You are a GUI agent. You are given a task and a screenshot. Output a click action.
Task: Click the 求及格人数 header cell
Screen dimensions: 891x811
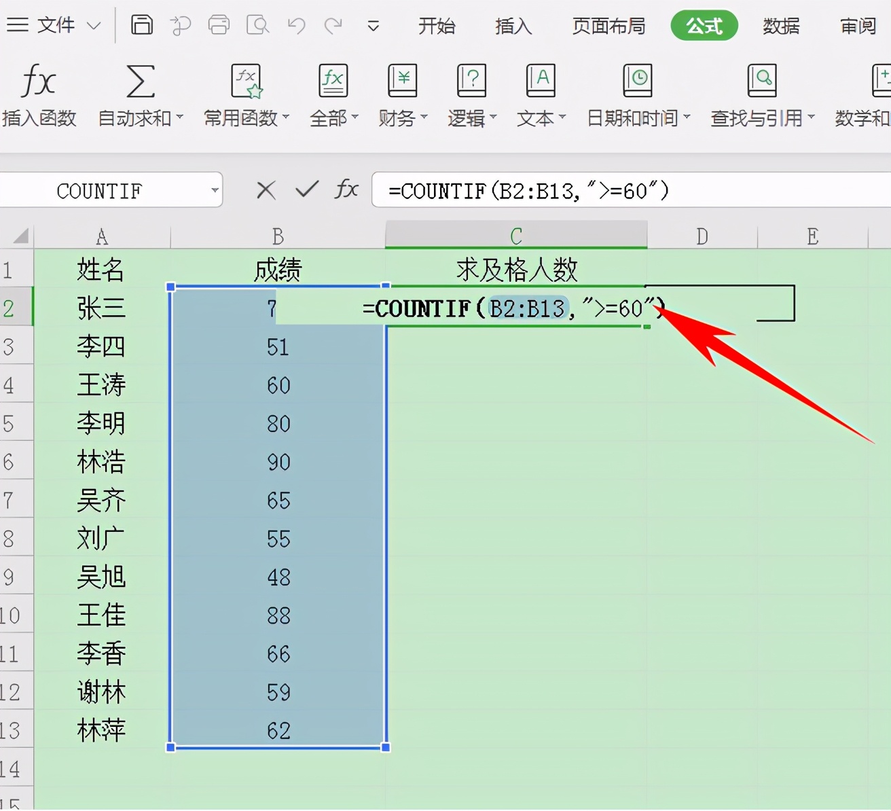[x=516, y=270]
